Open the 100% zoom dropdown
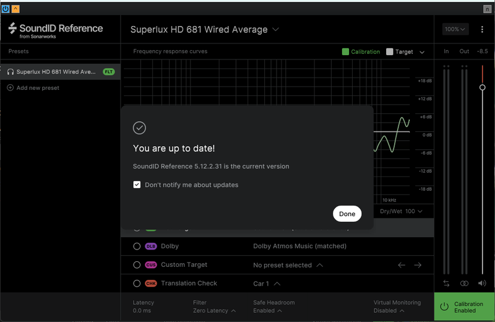 (455, 29)
